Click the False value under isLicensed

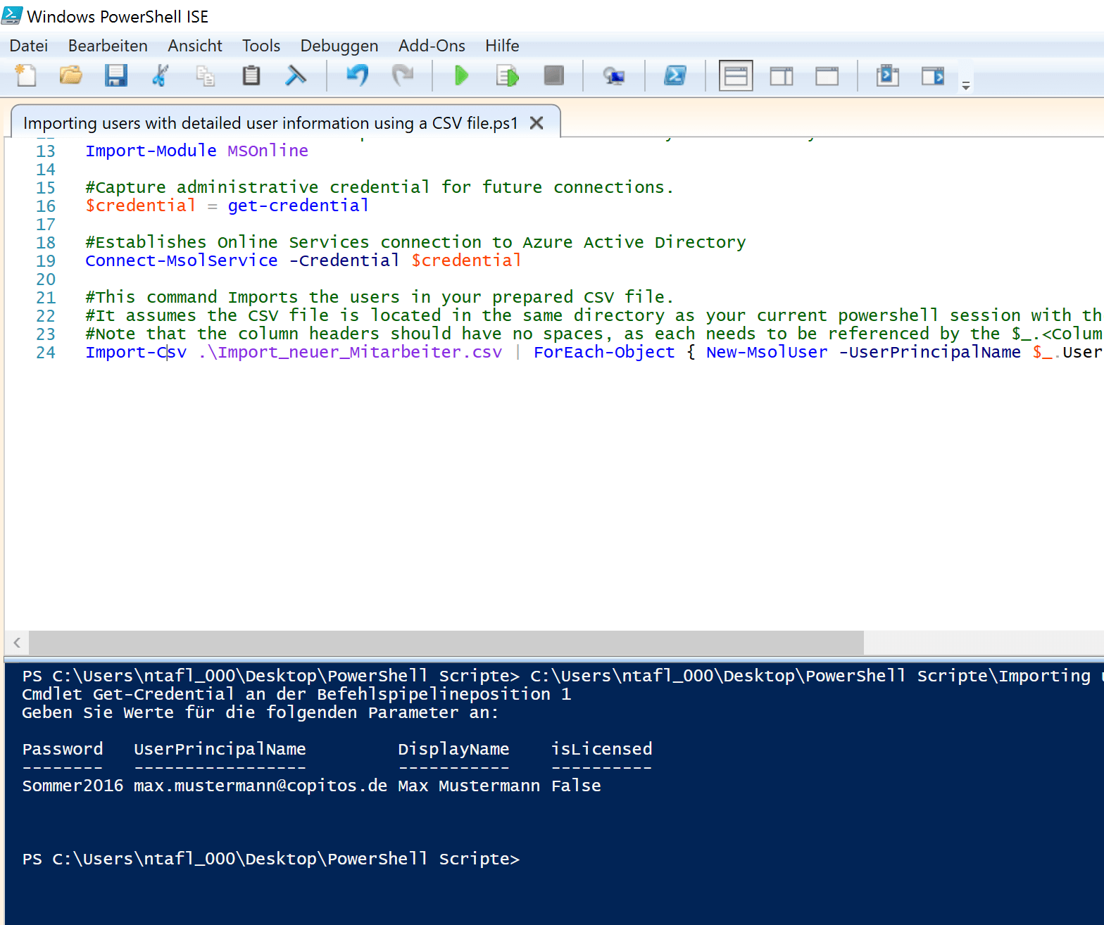(x=576, y=786)
